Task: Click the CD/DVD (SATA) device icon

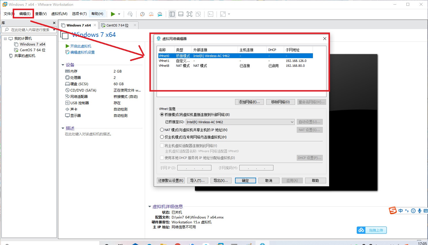Action: tap(67, 90)
